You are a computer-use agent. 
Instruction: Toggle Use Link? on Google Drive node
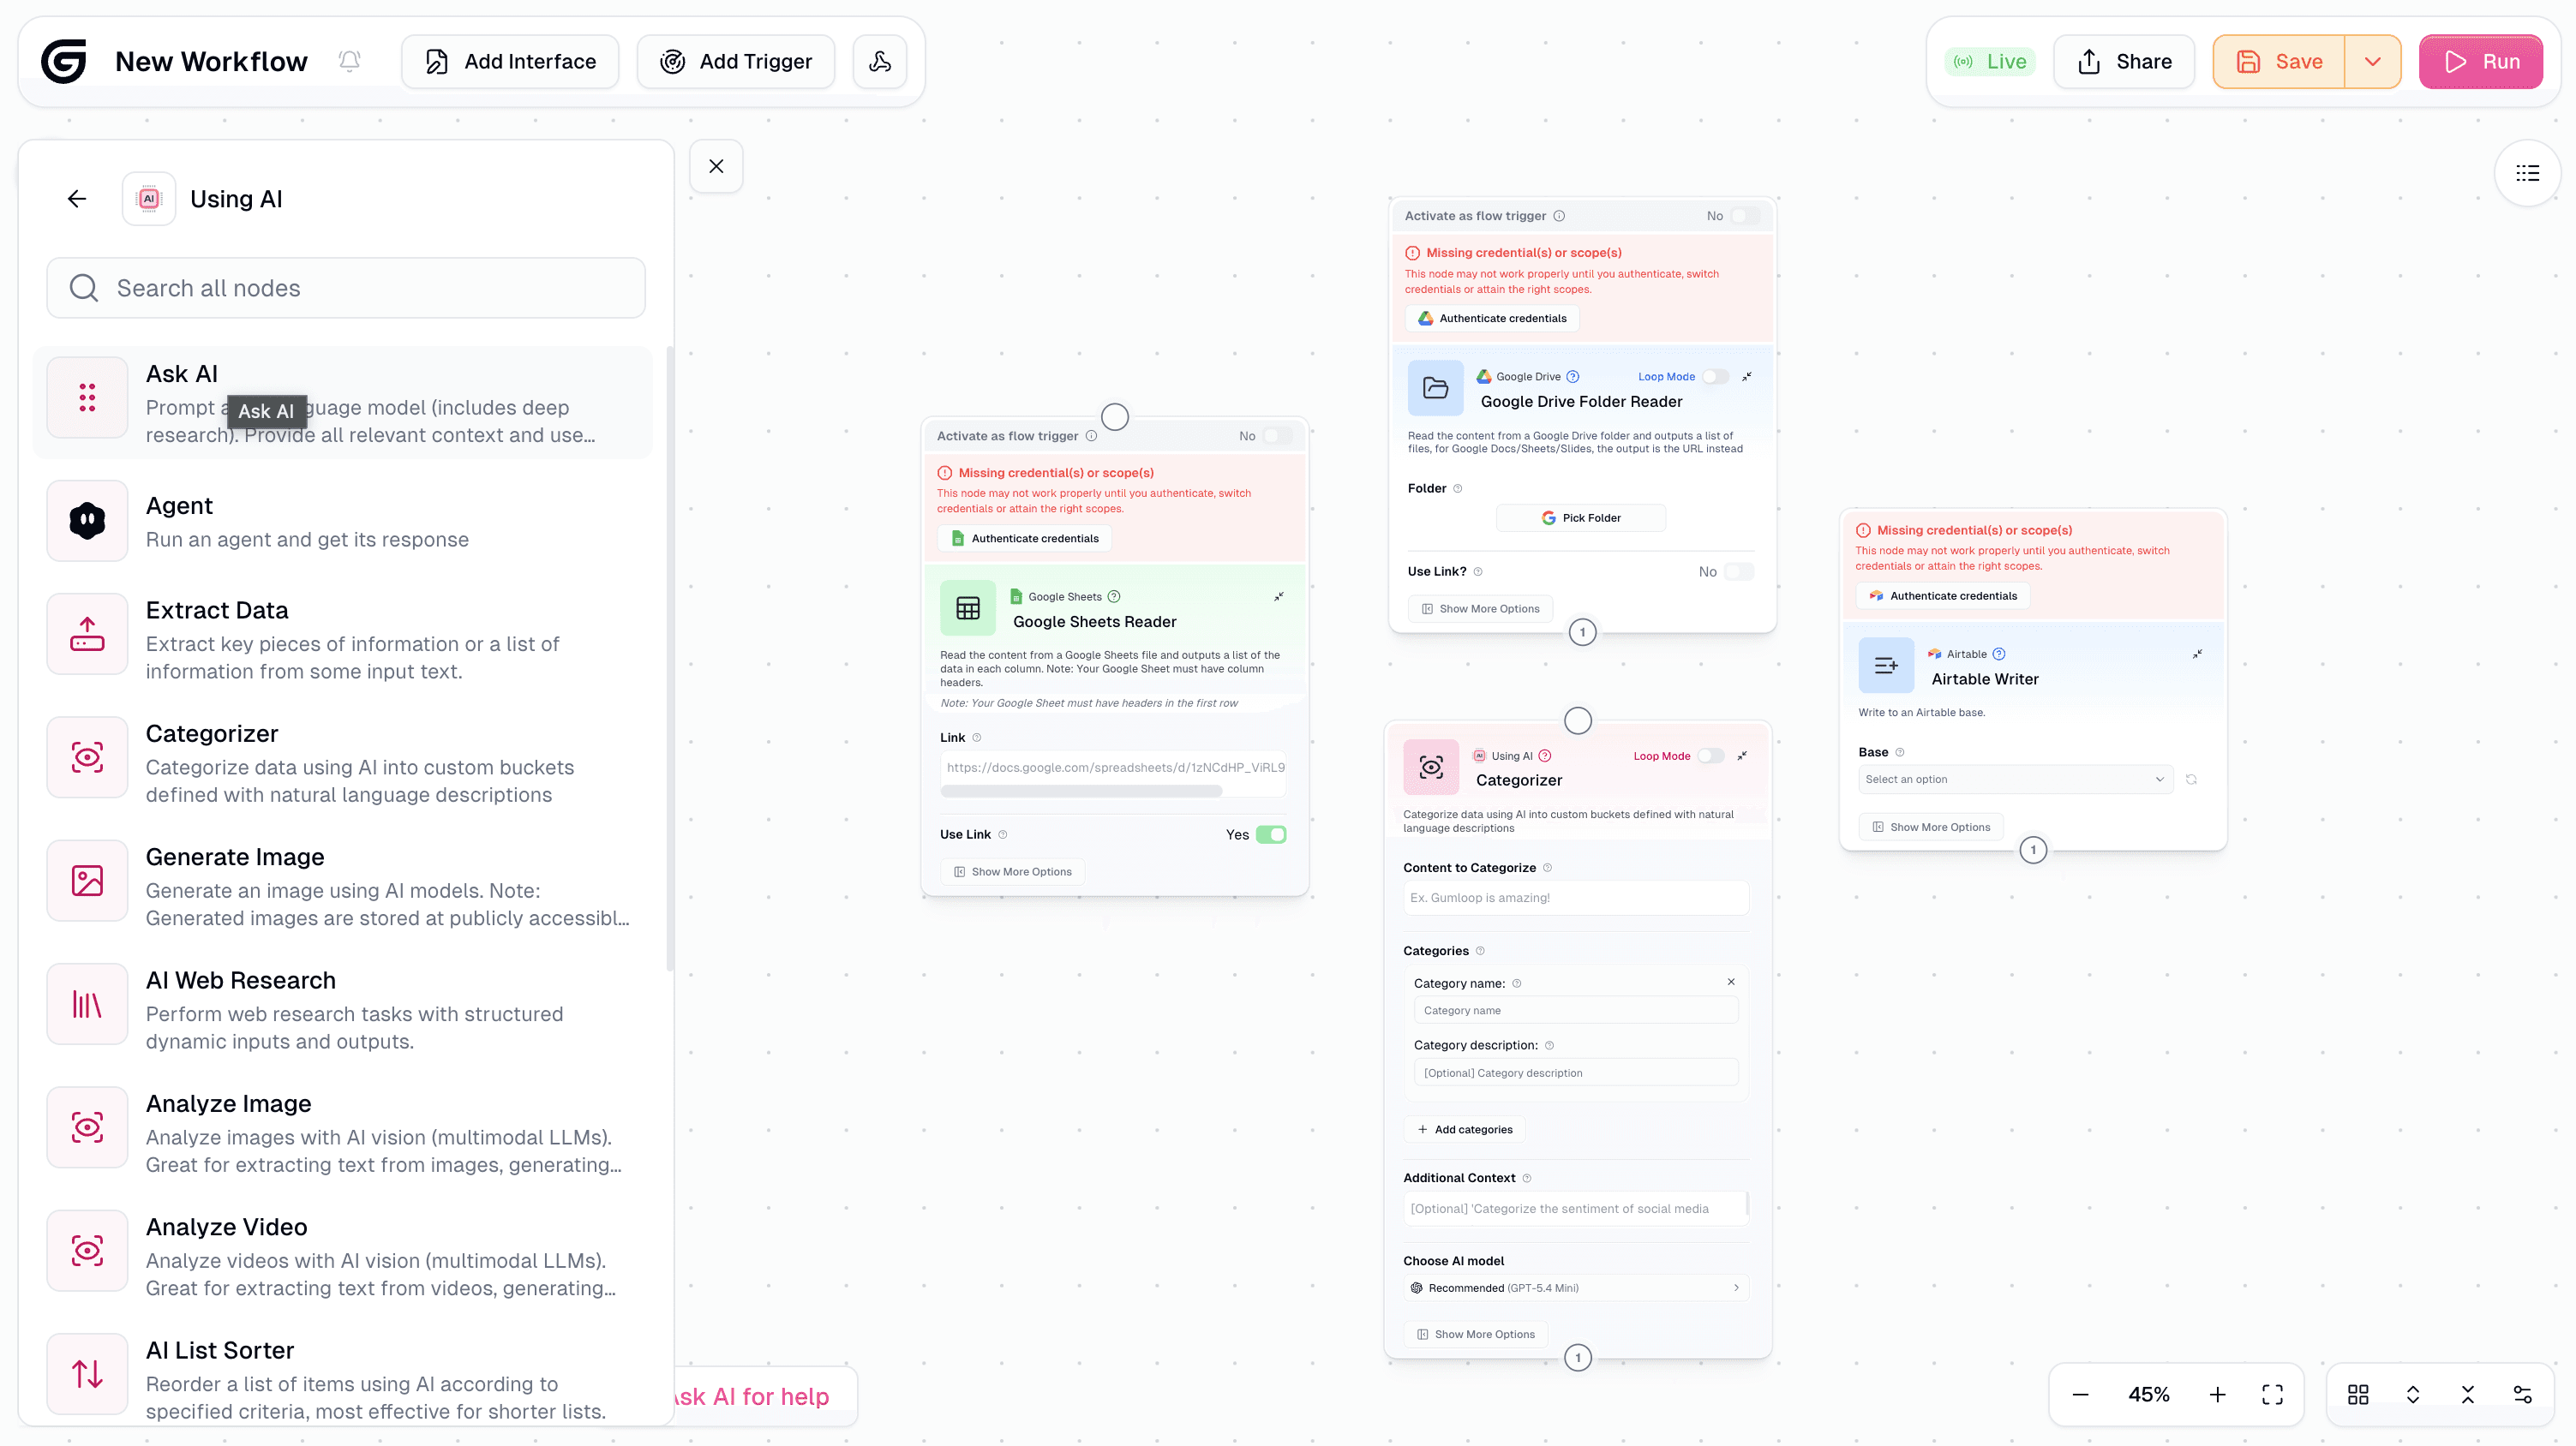click(1738, 571)
